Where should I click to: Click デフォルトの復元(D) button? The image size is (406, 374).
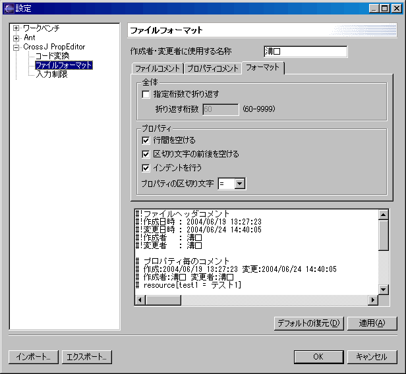point(308,323)
